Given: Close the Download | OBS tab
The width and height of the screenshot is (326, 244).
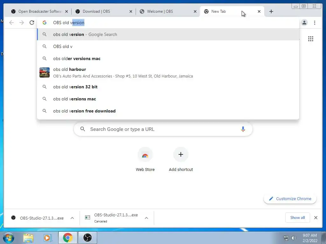Looking at the screenshot, I should (x=131, y=11).
